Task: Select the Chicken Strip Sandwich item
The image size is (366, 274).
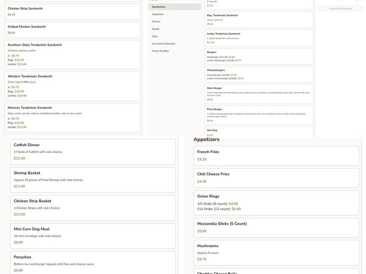Action: [72, 11]
